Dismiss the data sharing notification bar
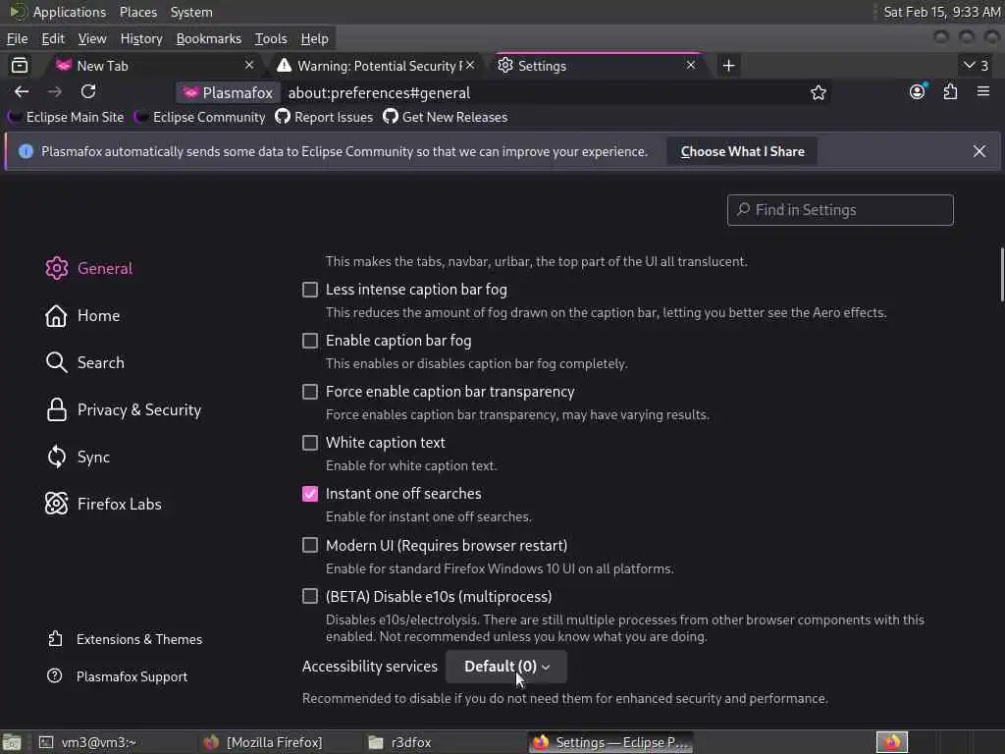 [979, 151]
